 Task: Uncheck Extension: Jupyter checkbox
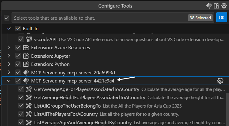[18, 56]
